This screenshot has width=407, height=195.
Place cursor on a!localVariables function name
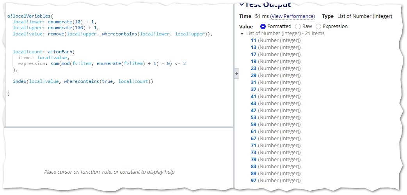(29, 16)
